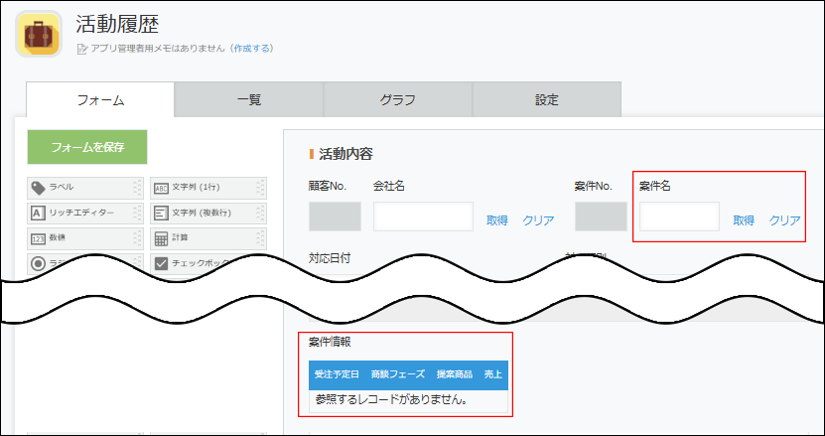This screenshot has height=436, width=825.
Task: Select the 文字列 (複数行) field icon
Action: click(161, 214)
